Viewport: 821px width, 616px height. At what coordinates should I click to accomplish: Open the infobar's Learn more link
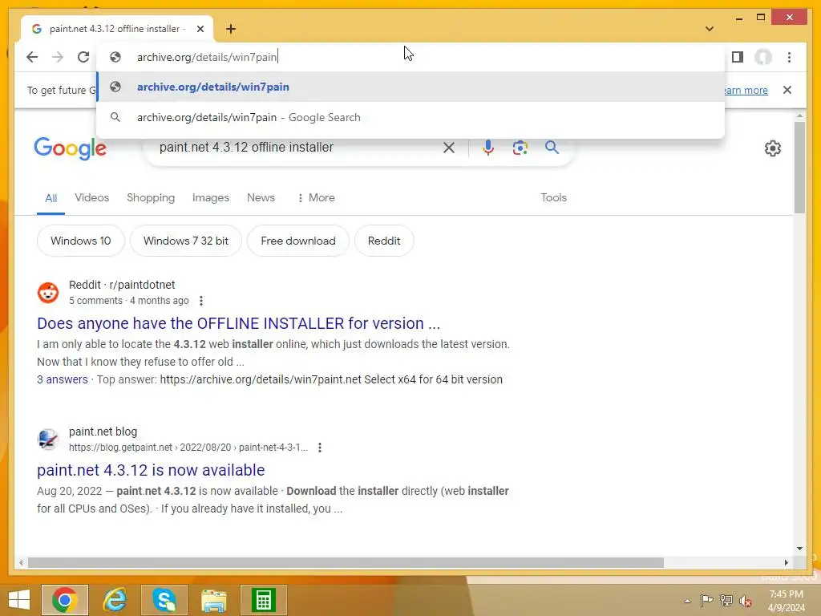[x=746, y=90]
